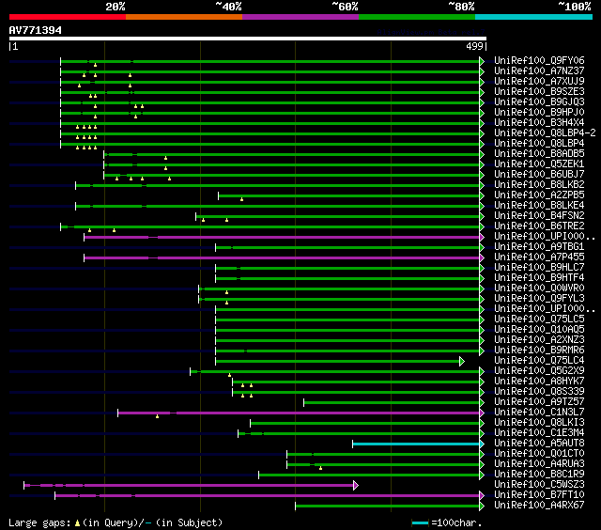Click the cyan alignment bar for UniRef100_A5AUT8
The width and height of the screenshot is (601, 530).
coord(416,444)
